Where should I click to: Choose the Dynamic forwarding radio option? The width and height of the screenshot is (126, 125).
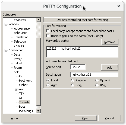(97, 80)
